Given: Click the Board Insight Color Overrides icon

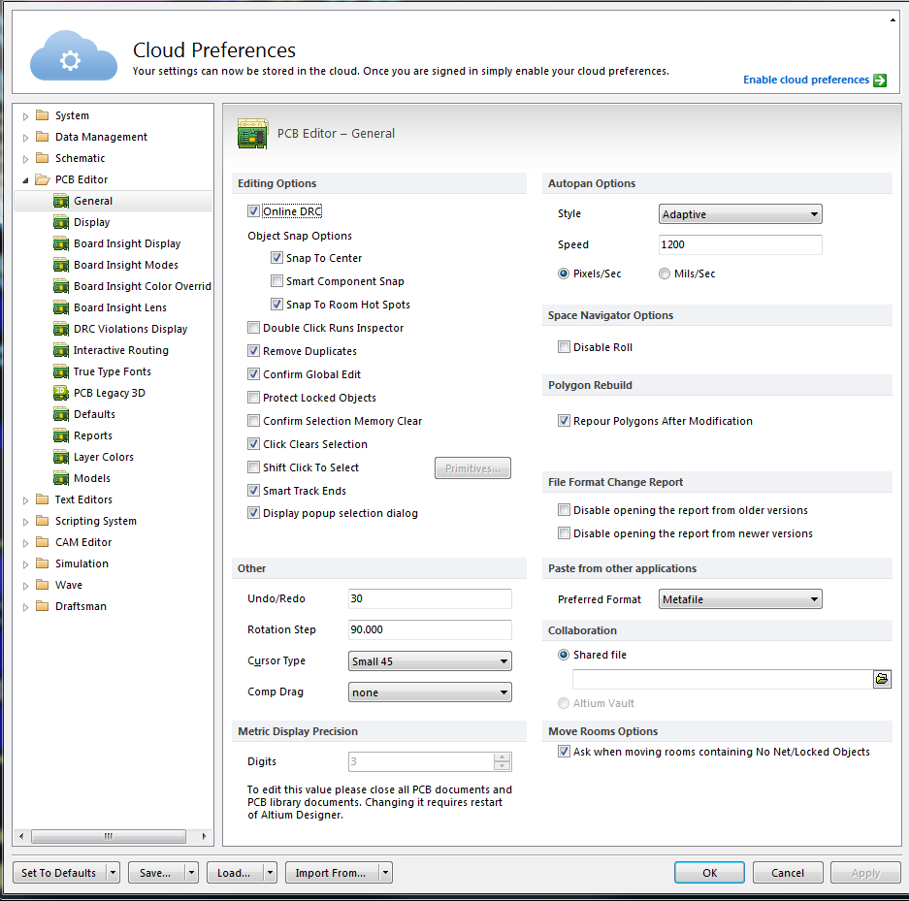Looking at the screenshot, I should [x=61, y=286].
